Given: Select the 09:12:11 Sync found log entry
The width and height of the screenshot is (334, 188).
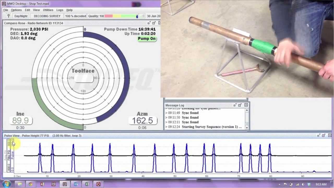Looking at the screenshot, I should (182, 122).
